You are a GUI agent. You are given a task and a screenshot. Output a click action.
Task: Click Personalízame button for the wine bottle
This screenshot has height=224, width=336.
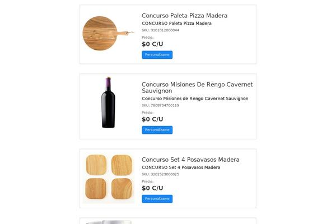(157, 130)
